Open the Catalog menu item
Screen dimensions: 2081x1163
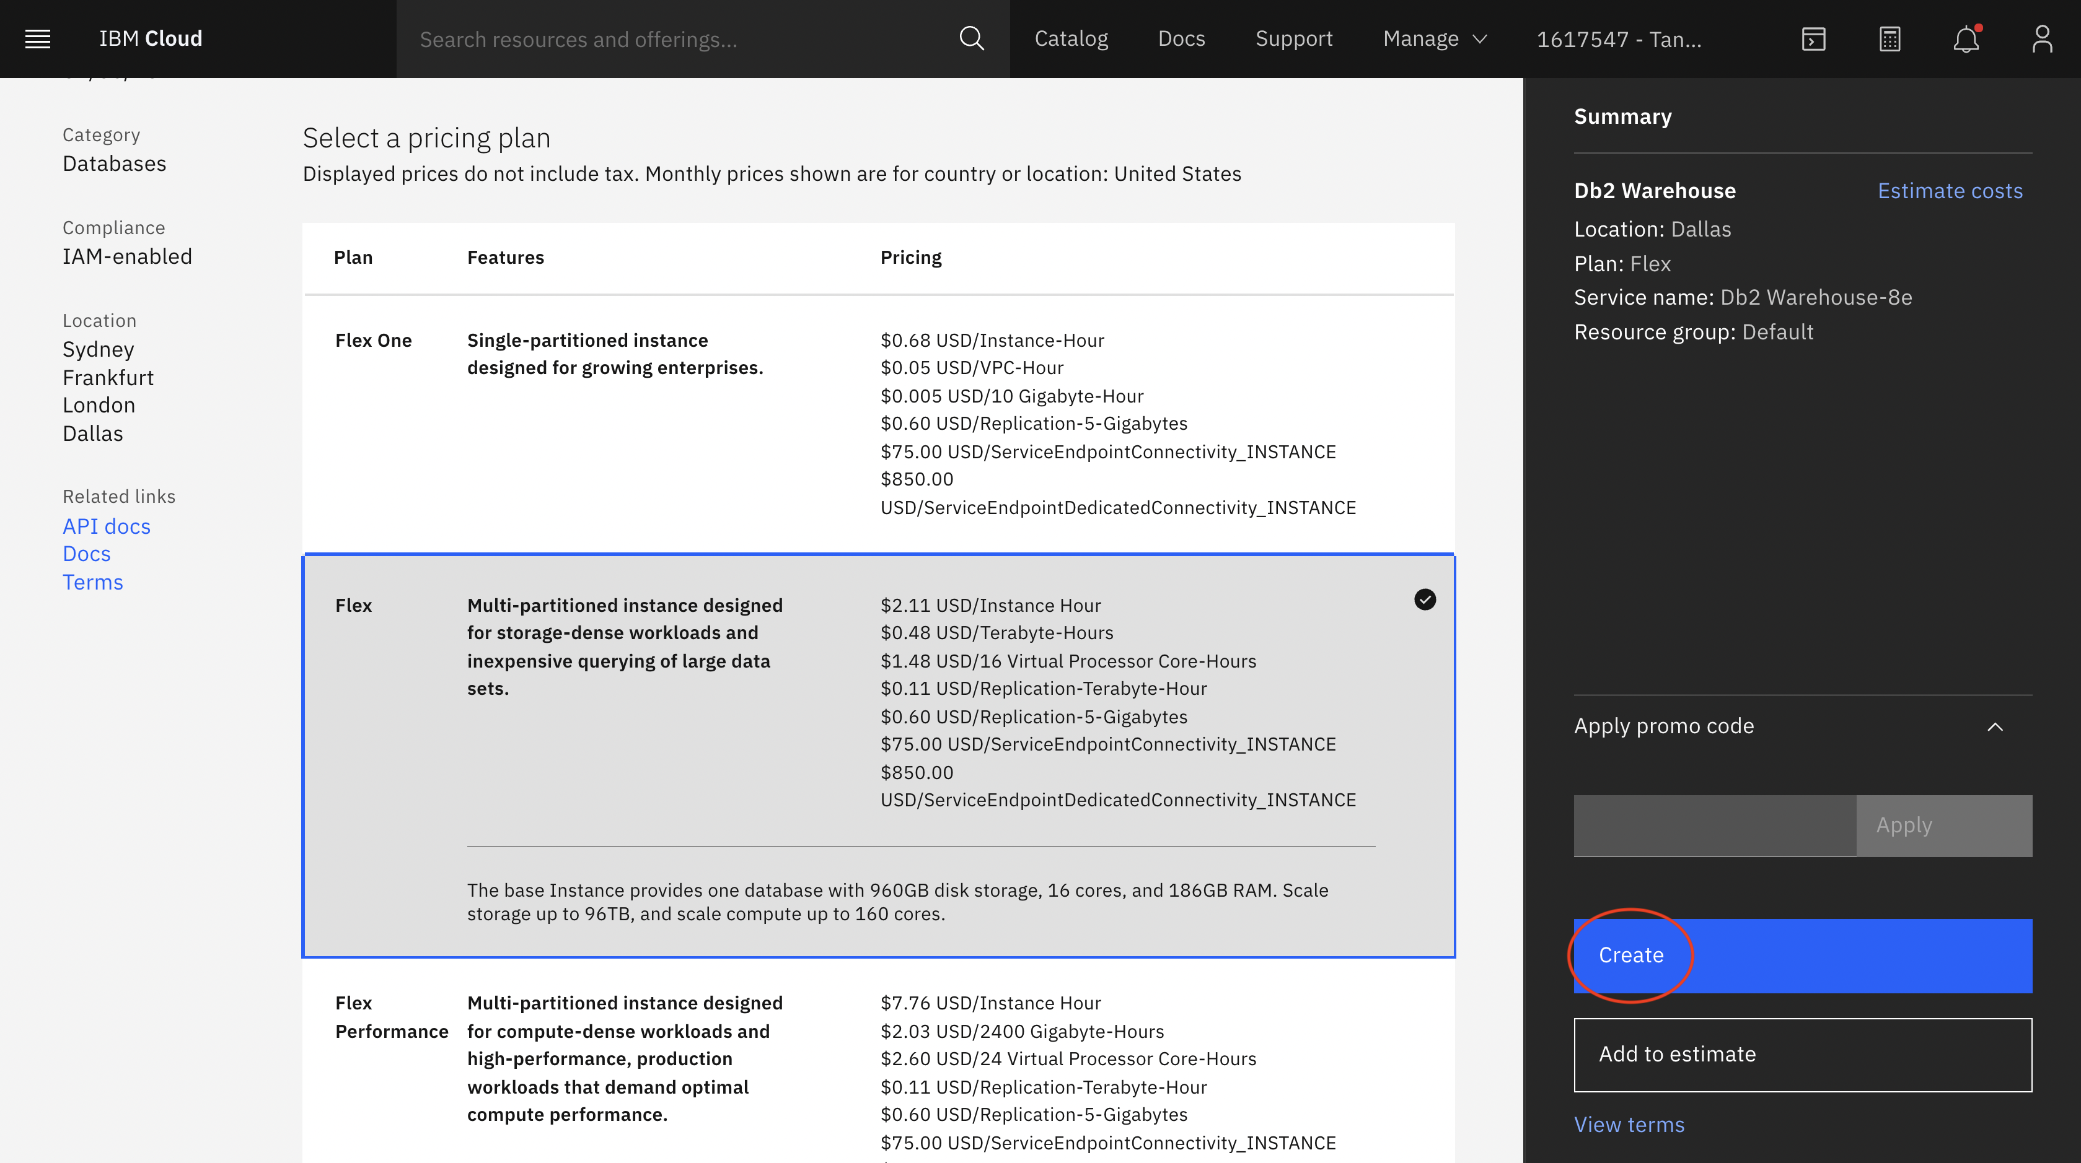(x=1071, y=39)
